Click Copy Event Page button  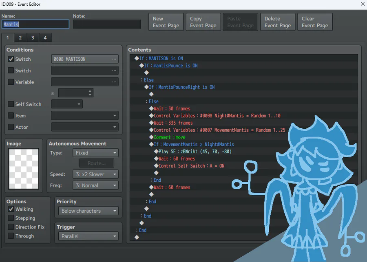coord(203,22)
